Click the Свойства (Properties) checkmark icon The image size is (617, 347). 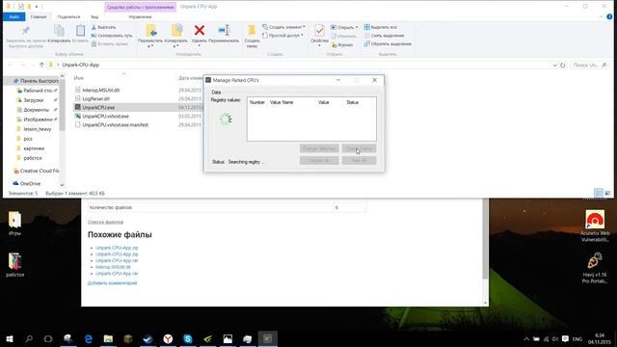(x=319, y=30)
